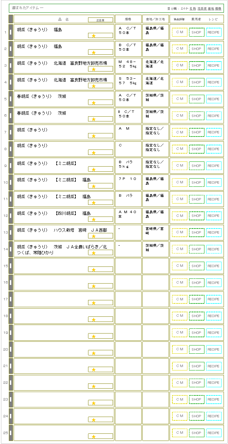Click the star icon in row 22
The image size is (228, 444).
tap(94, 387)
